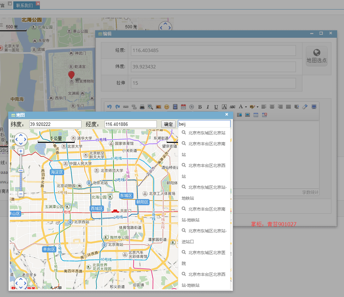The image size is (344, 297).
Task: Click the search box containing beij
Action: 204,124
